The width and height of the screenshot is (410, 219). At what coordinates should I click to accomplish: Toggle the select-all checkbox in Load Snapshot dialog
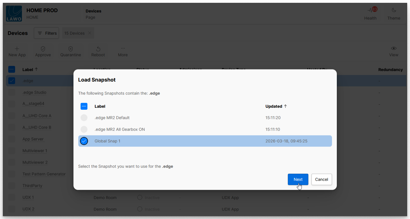point(84,106)
